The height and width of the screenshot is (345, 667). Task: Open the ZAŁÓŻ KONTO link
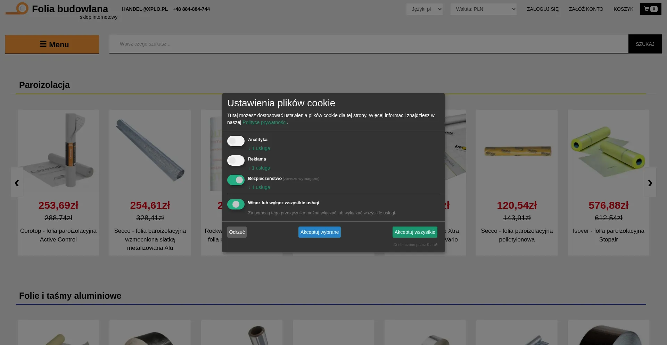[x=586, y=9]
